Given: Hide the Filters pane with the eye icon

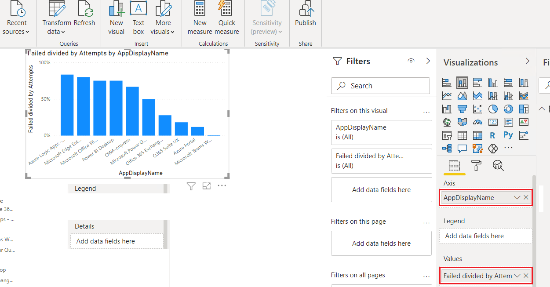Looking at the screenshot, I should pyautogui.click(x=411, y=61).
